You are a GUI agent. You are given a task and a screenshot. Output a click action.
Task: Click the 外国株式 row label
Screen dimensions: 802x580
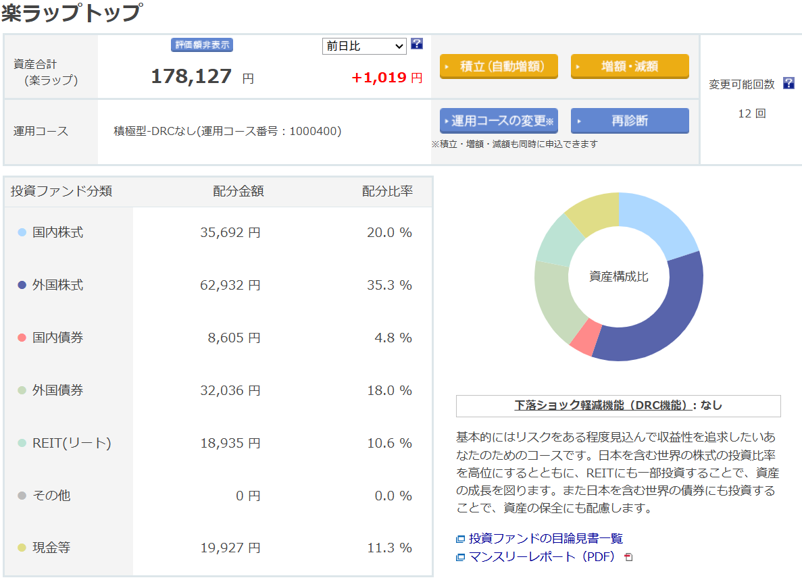[x=58, y=285]
